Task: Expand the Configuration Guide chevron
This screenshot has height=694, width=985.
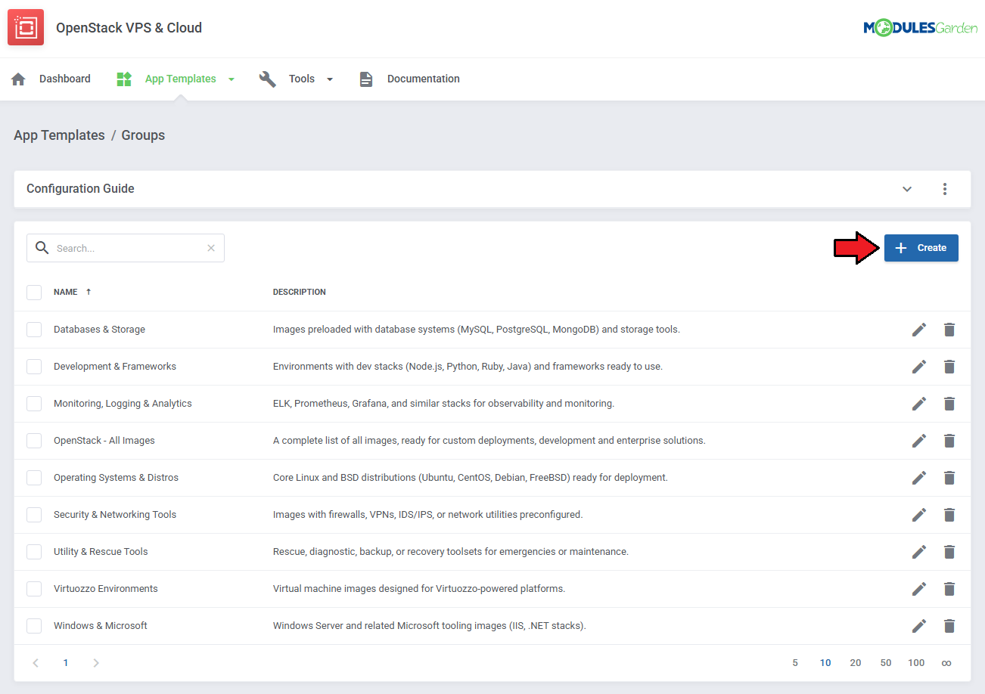Action: 907,189
